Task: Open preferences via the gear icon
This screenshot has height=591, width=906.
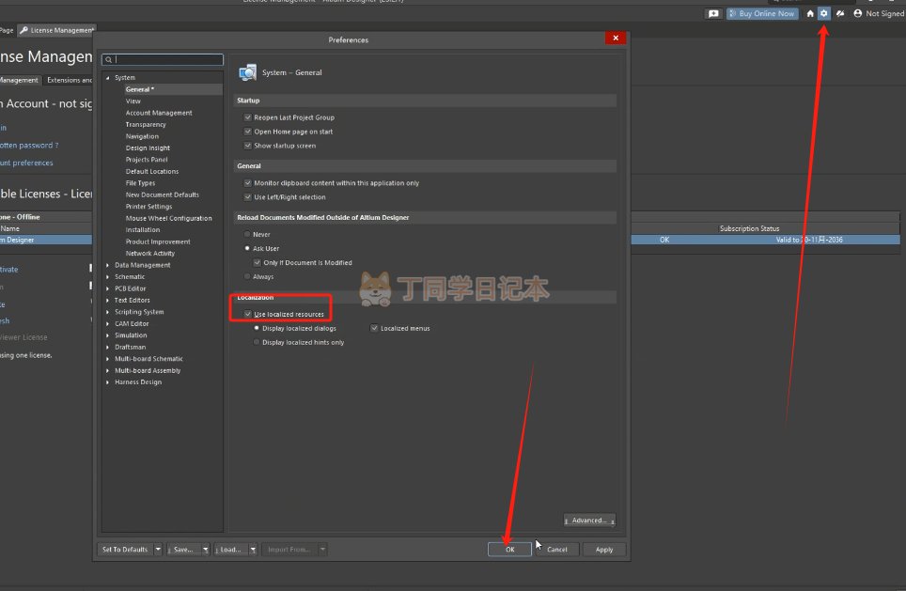Action: (x=824, y=13)
